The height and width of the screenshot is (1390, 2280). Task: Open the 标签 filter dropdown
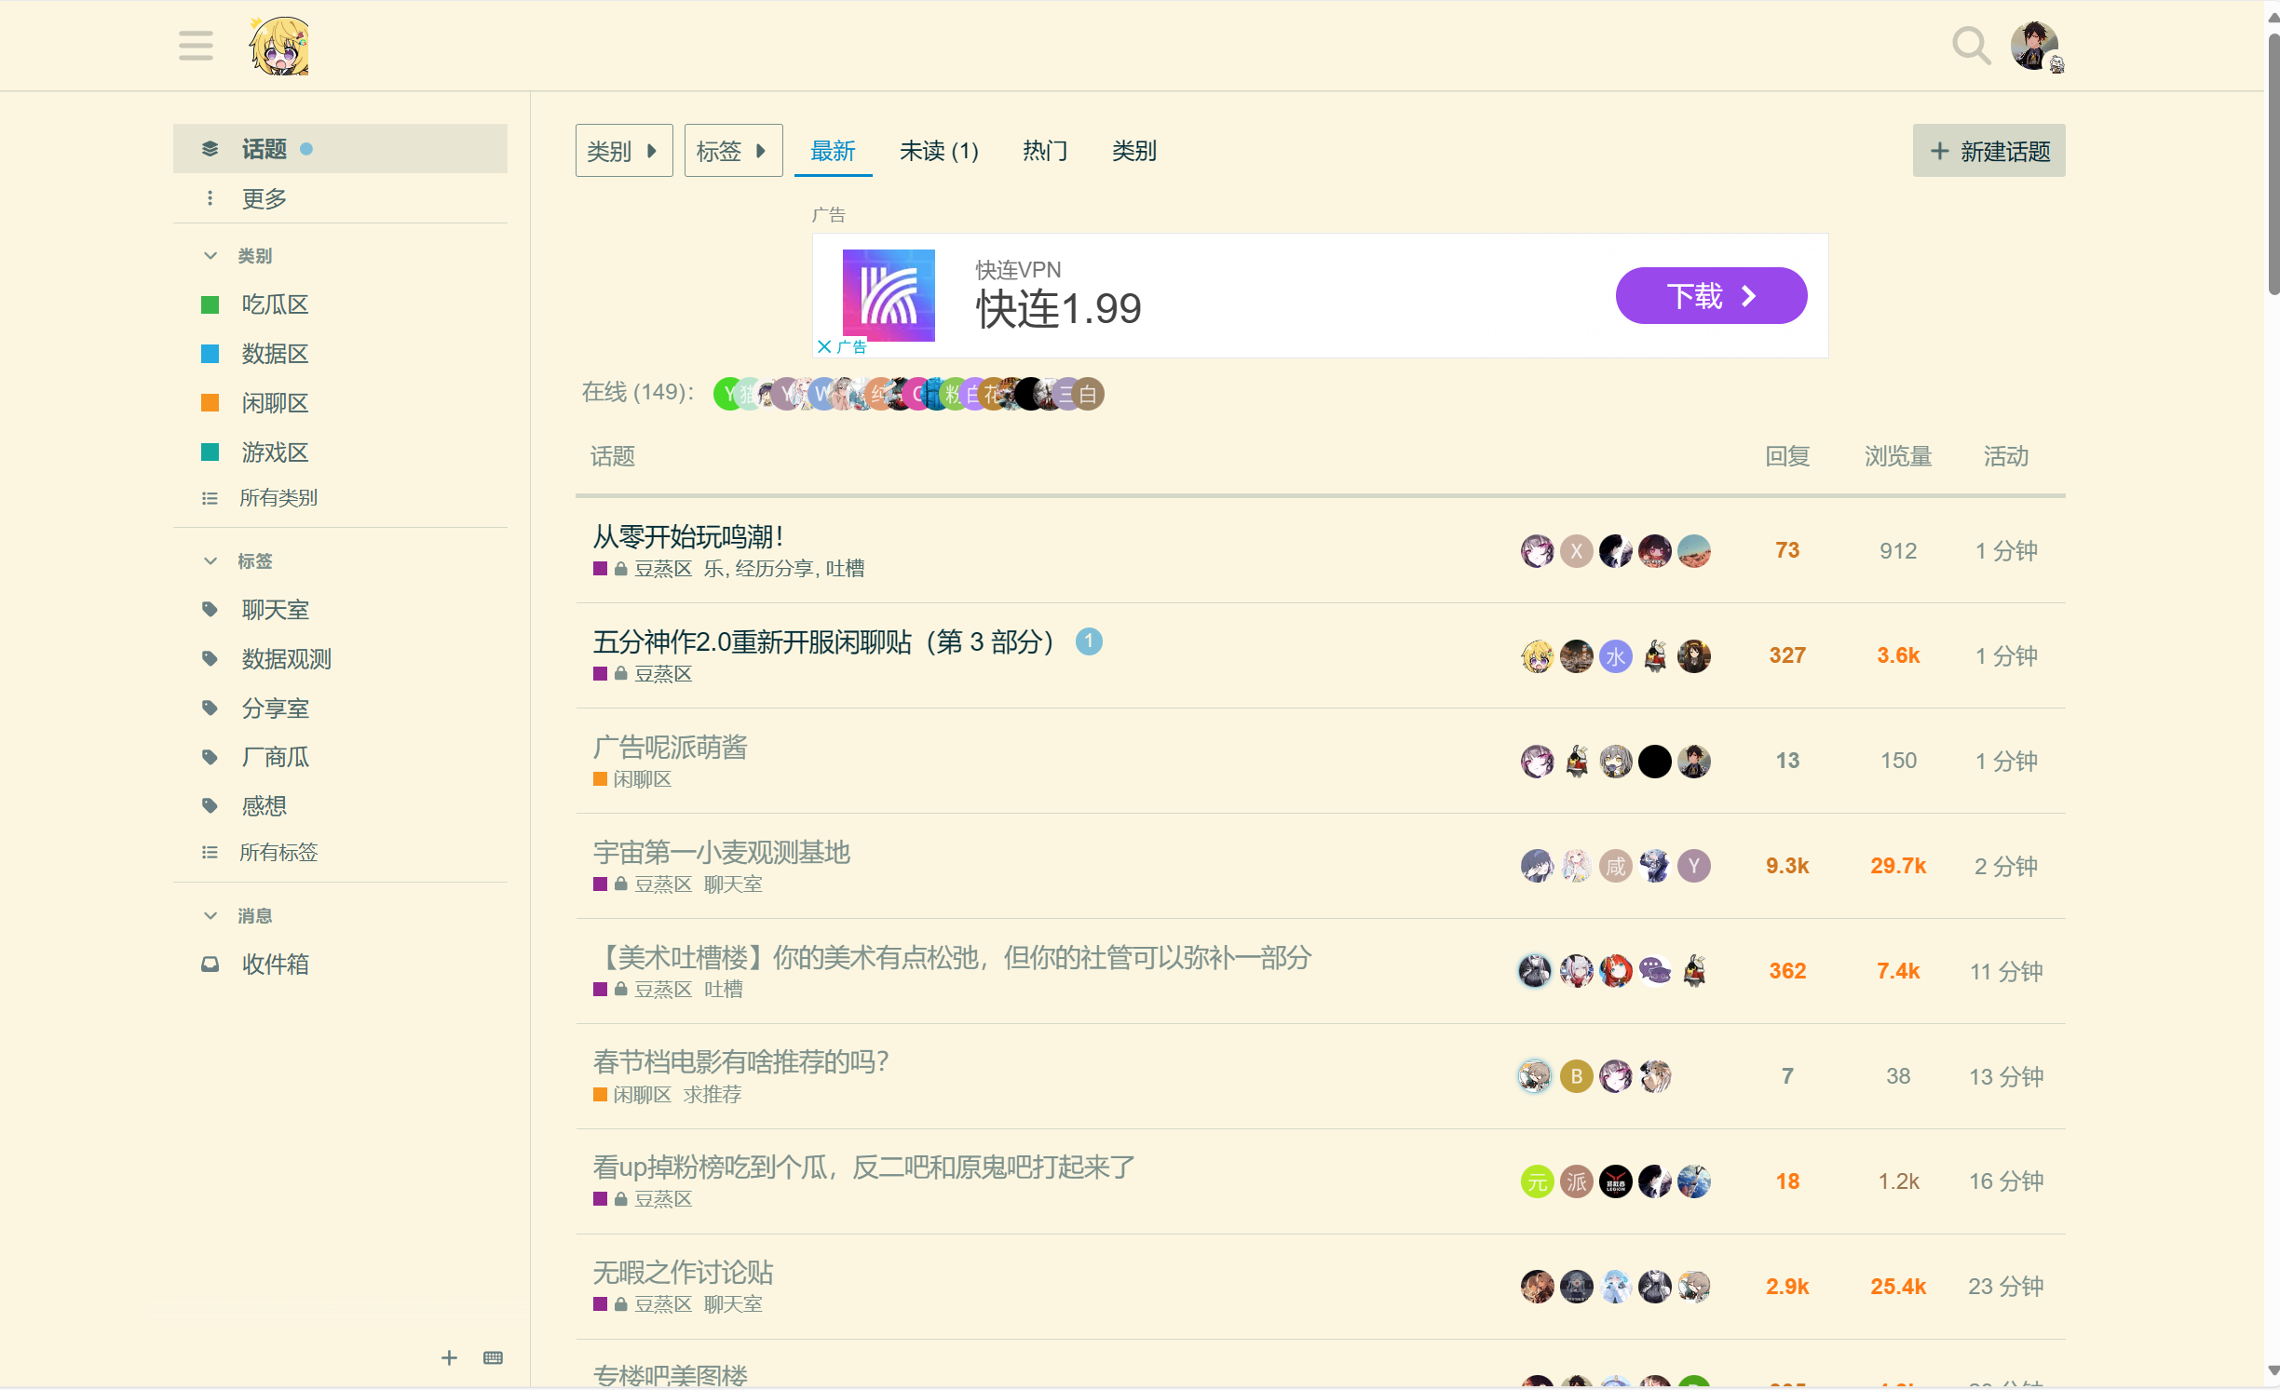tap(732, 151)
